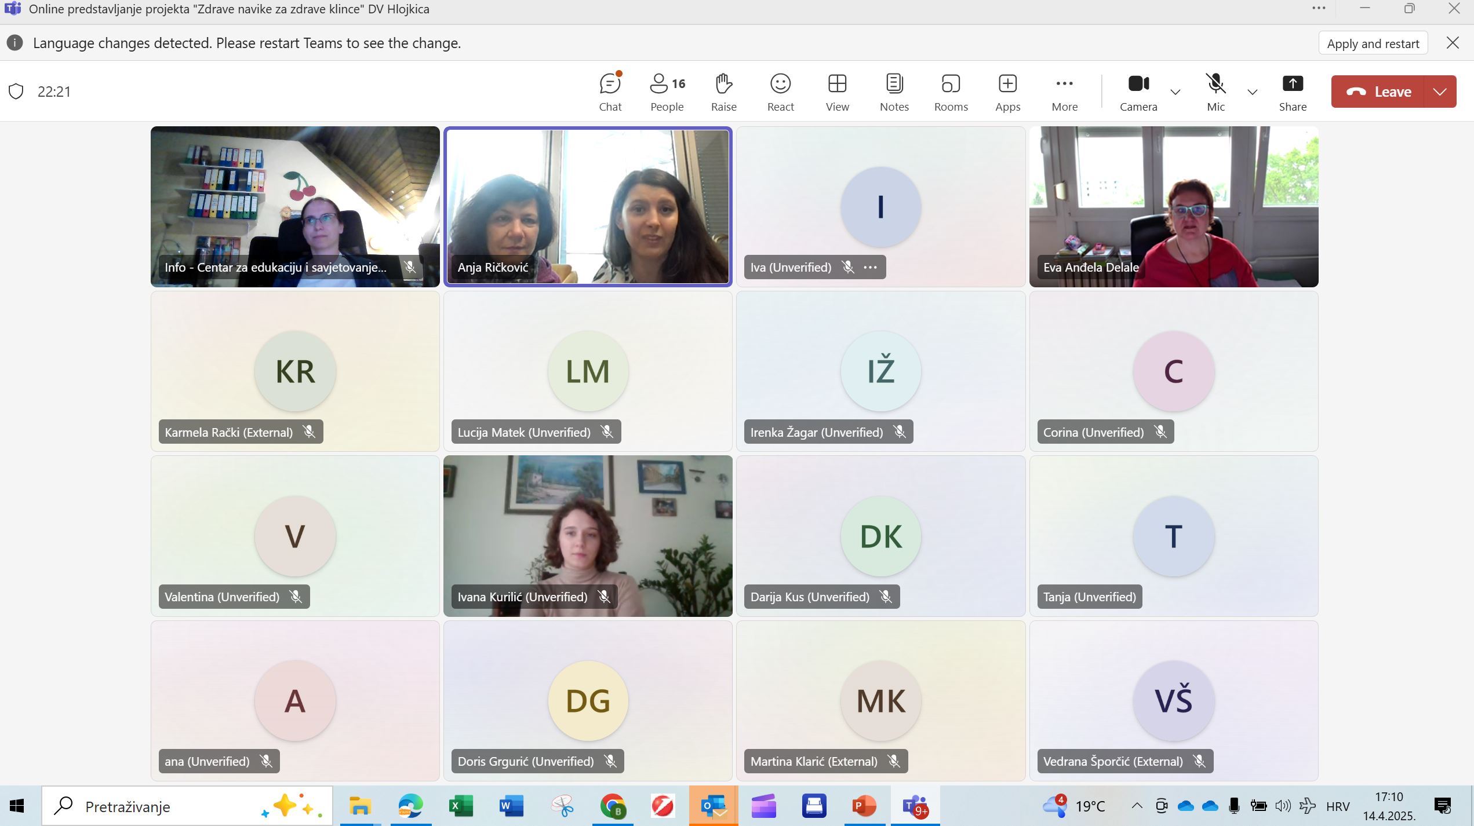Image resolution: width=1474 pixels, height=826 pixels.
Task: Show hidden system tray icons chevron
Action: click(1137, 806)
